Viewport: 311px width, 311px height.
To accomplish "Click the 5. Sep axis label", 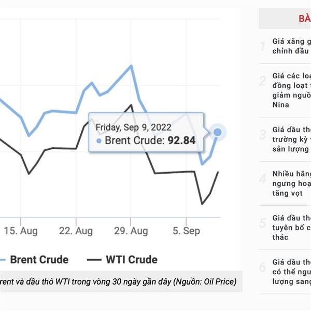I will pos(186,231).
